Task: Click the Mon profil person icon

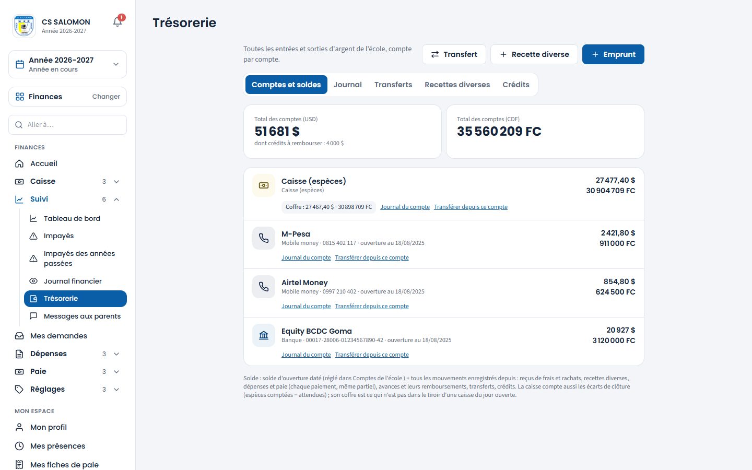Action: 19,427
